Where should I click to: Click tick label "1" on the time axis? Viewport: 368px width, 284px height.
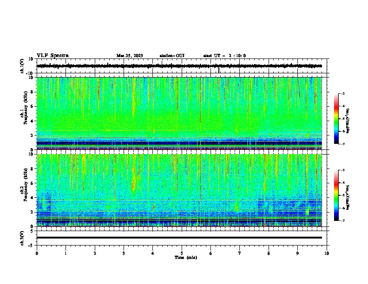[66, 253]
